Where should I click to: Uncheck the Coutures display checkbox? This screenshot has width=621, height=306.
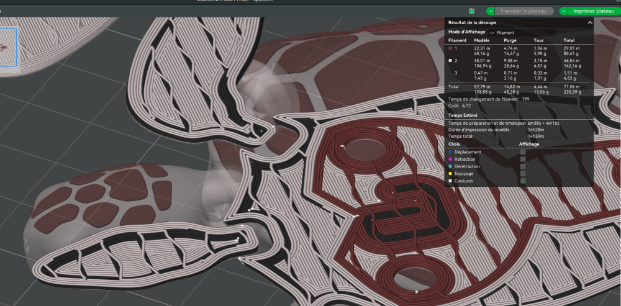[523, 181]
